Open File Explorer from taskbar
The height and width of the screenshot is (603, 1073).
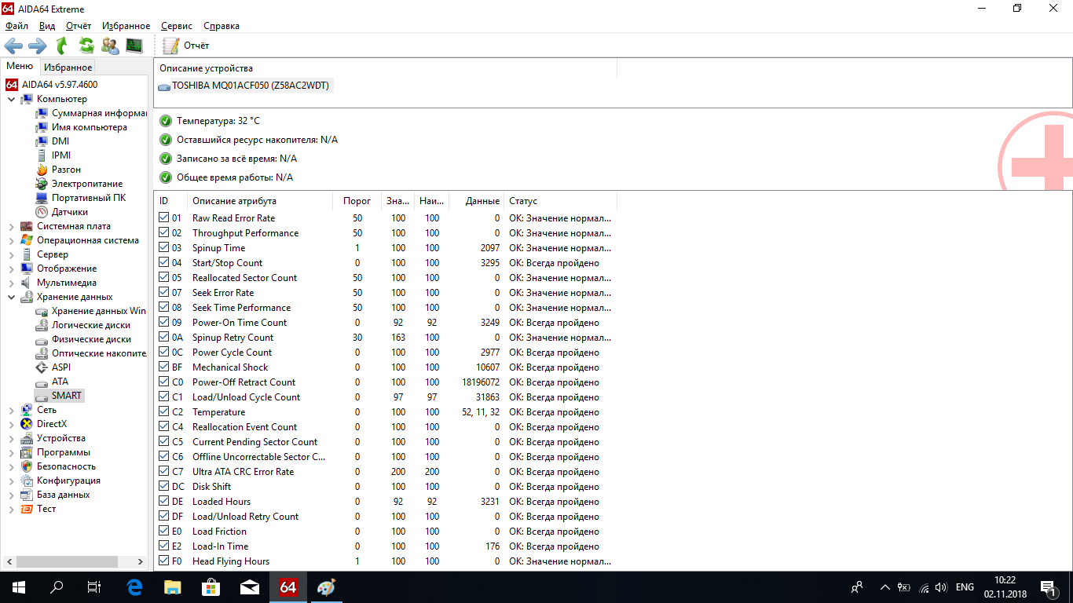[173, 587]
